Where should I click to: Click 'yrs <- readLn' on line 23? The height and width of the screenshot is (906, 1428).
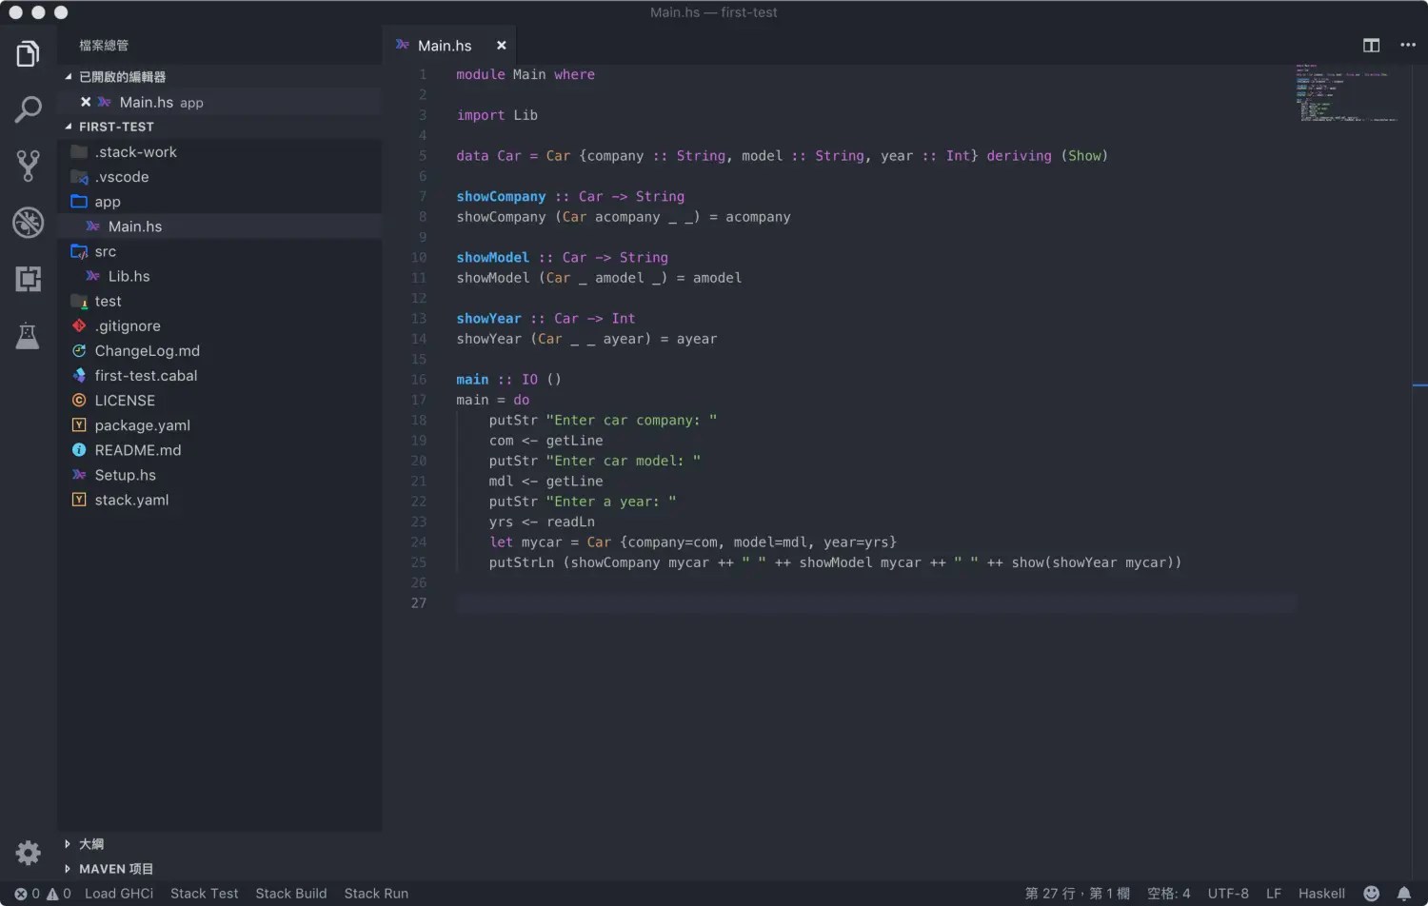pos(542,522)
